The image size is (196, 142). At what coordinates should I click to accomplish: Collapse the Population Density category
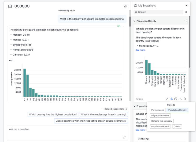(135, 21)
